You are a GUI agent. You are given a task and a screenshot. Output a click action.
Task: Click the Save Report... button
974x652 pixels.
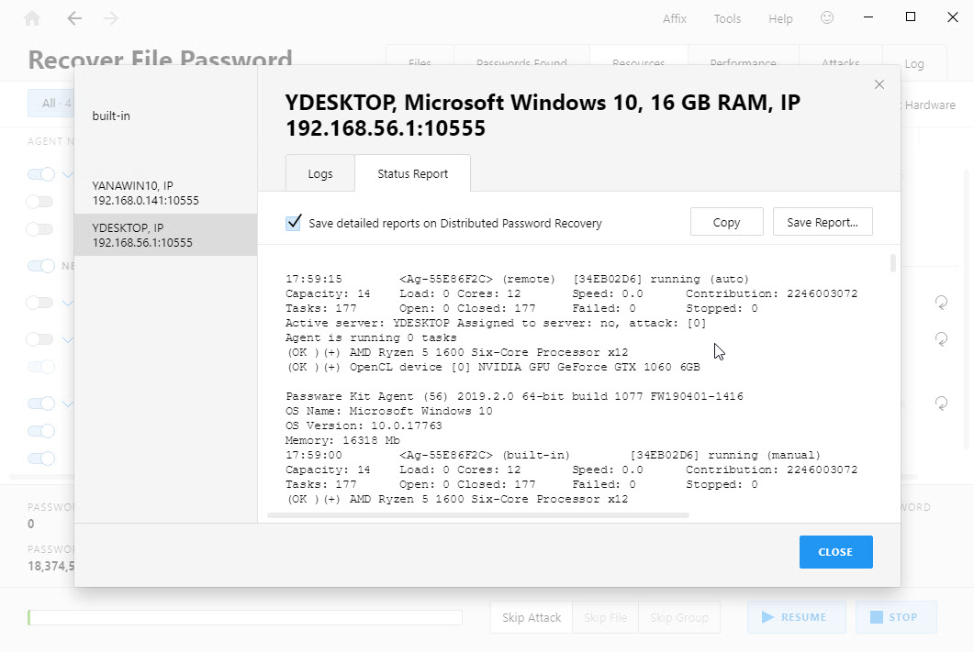tap(822, 223)
